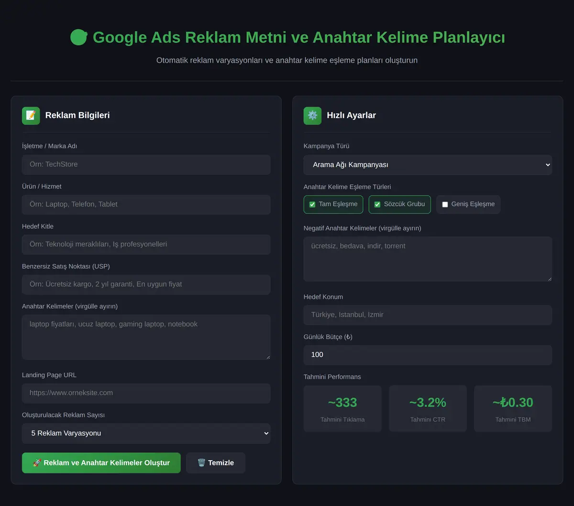
Task: Click the ~₺0.30 Tahmini TBM card
Action: pos(513,409)
